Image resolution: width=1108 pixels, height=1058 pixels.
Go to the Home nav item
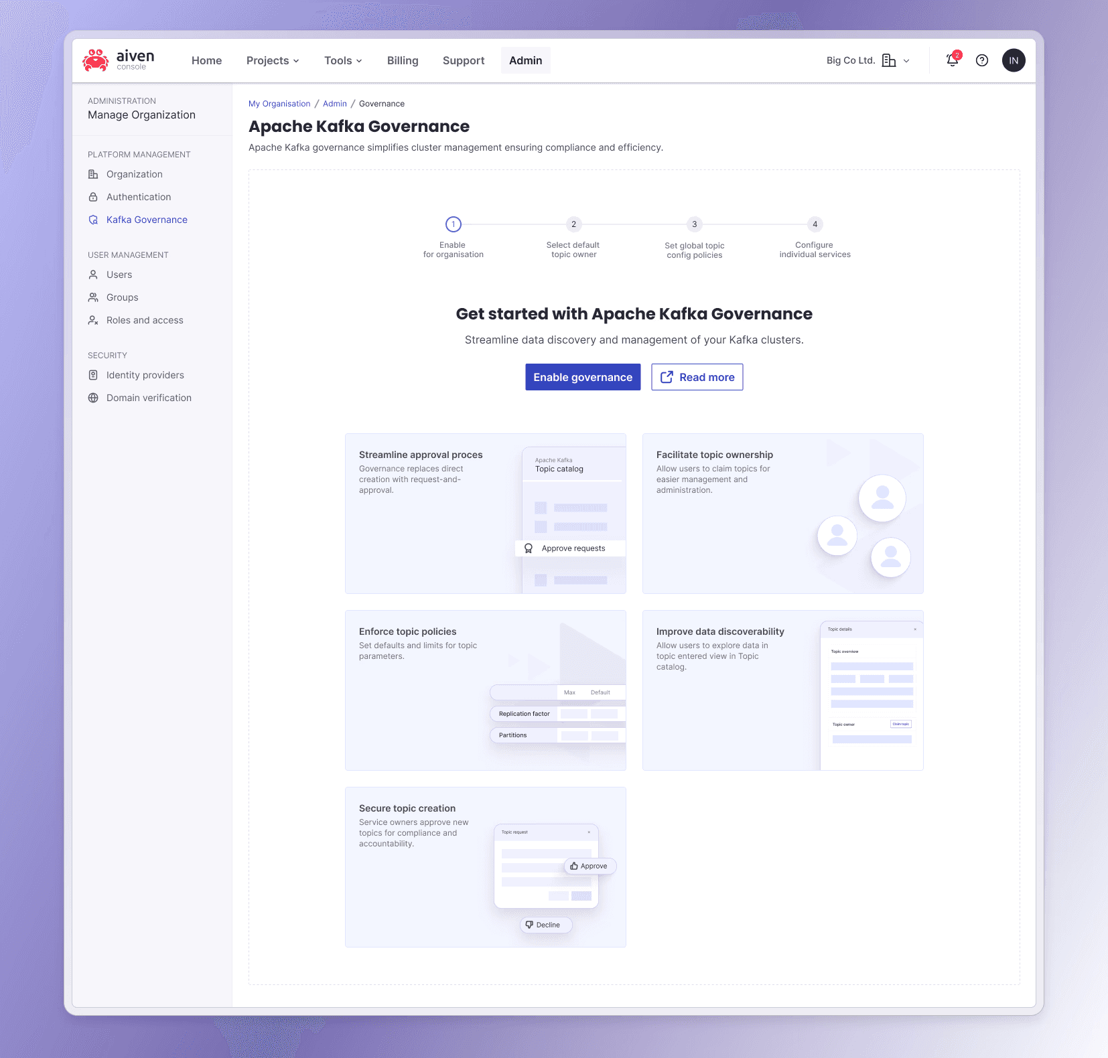[206, 60]
